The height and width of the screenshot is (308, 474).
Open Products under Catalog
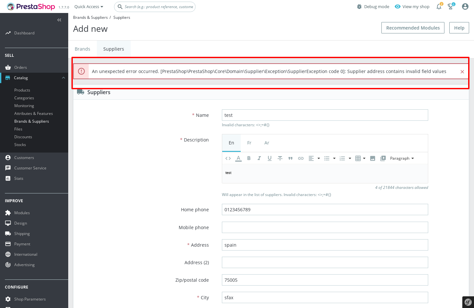(x=22, y=90)
